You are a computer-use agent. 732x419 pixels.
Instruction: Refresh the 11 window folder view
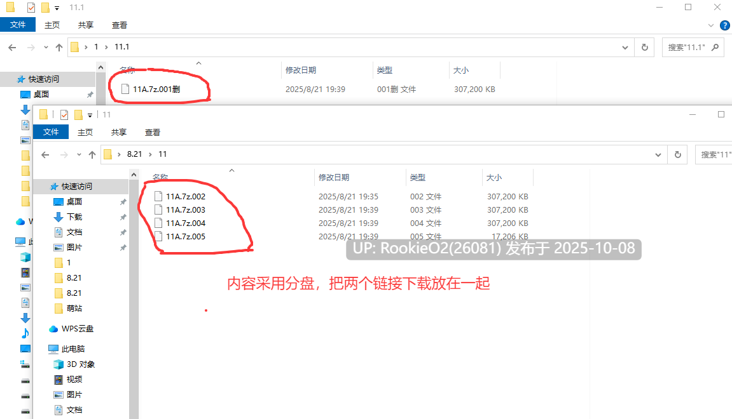(678, 155)
